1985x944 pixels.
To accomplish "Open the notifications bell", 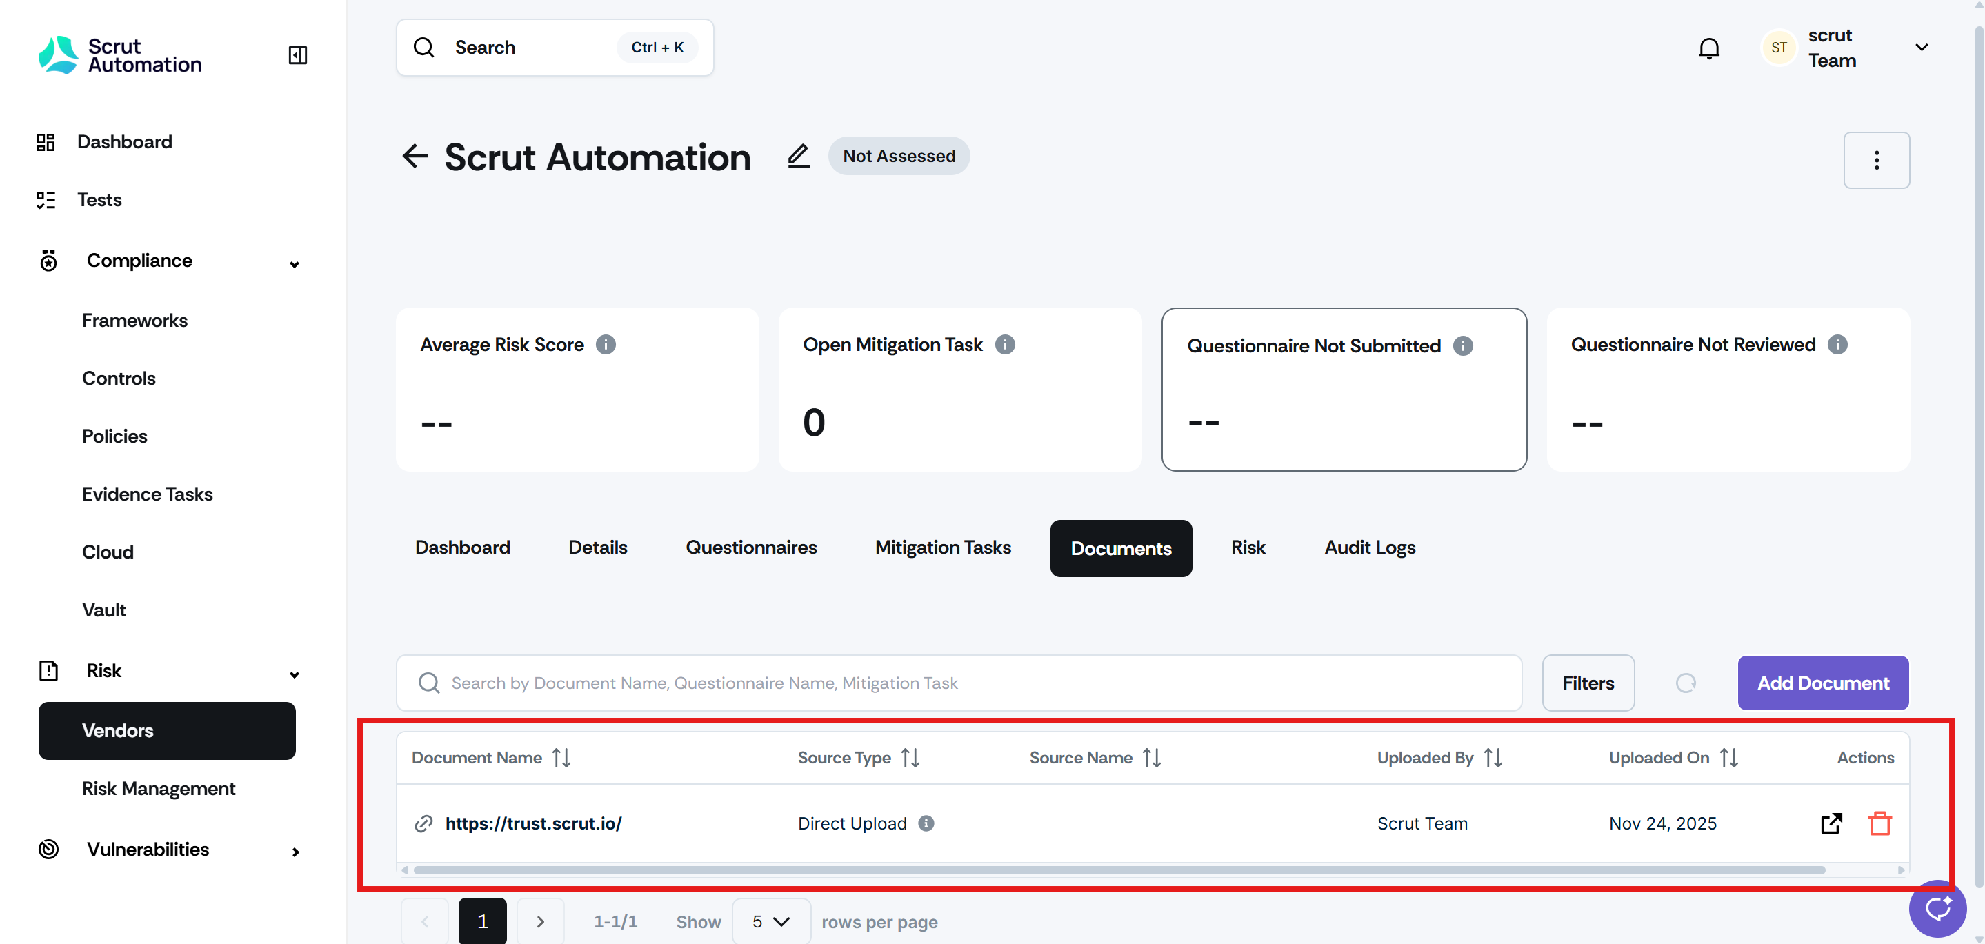I will click(x=1708, y=48).
